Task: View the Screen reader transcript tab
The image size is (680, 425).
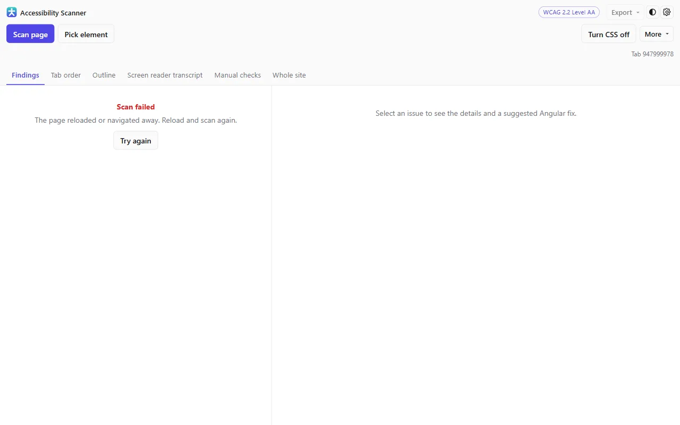Action: click(x=165, y=75)
